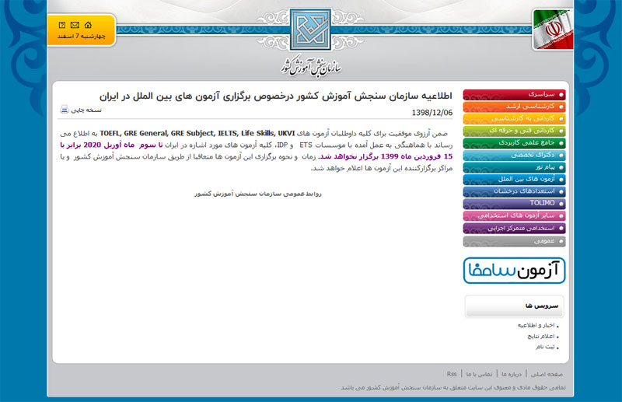
Task: Click the تماس با ما footer link
Action: coord(479,374)
